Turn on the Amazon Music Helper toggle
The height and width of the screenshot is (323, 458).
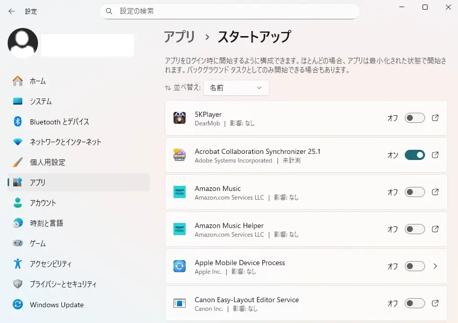click(414, 229)
